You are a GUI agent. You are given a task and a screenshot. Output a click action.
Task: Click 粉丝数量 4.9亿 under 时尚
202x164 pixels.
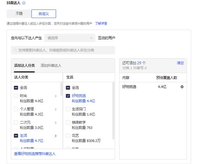[x=32, y=101]
